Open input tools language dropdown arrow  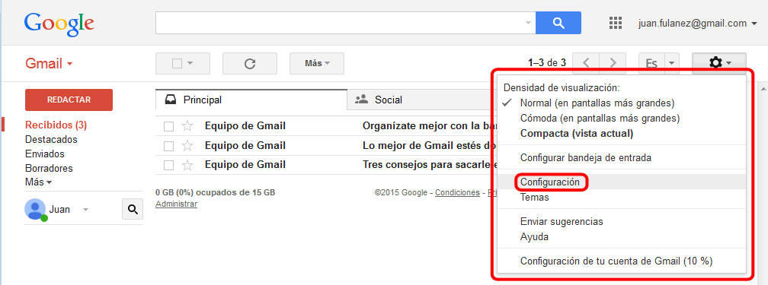671,63
